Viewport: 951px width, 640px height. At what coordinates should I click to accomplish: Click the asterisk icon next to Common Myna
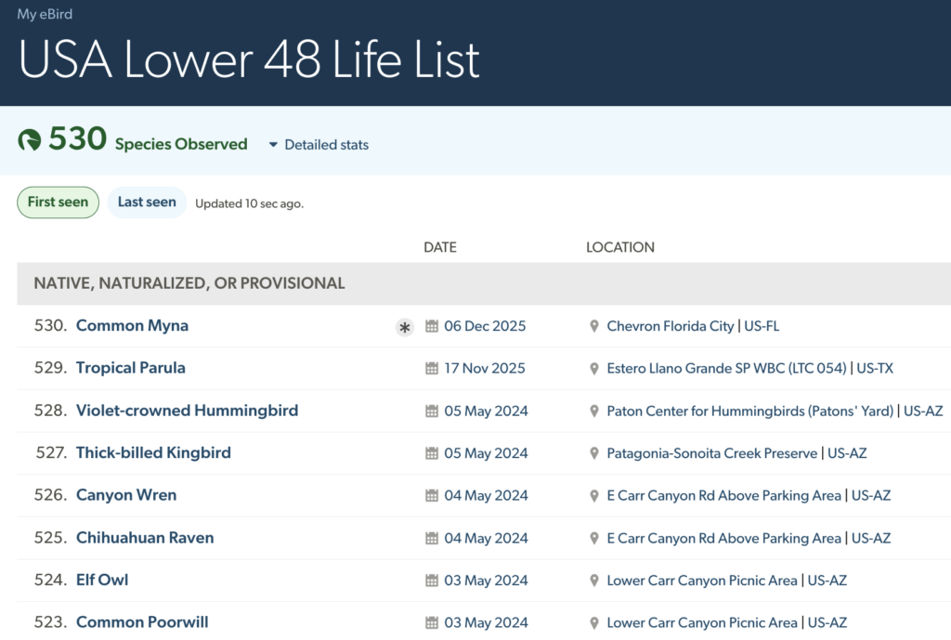click(404, 327)
